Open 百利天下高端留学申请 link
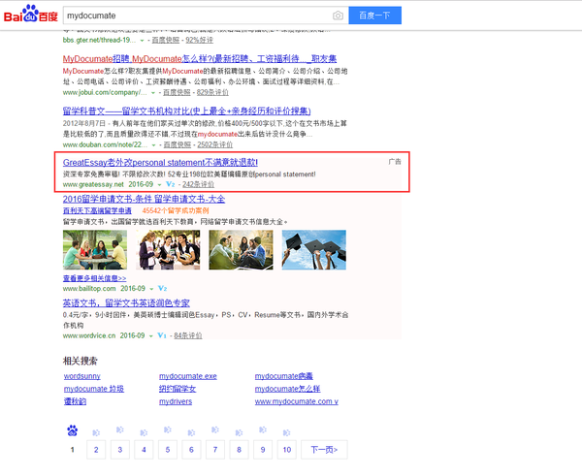 click(x=97, y=210)
